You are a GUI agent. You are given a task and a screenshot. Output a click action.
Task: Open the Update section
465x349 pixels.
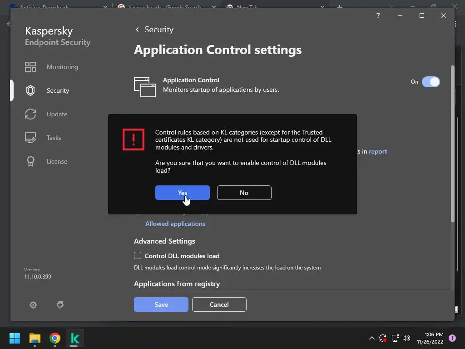pyautogui.click(x=57, y=114)
